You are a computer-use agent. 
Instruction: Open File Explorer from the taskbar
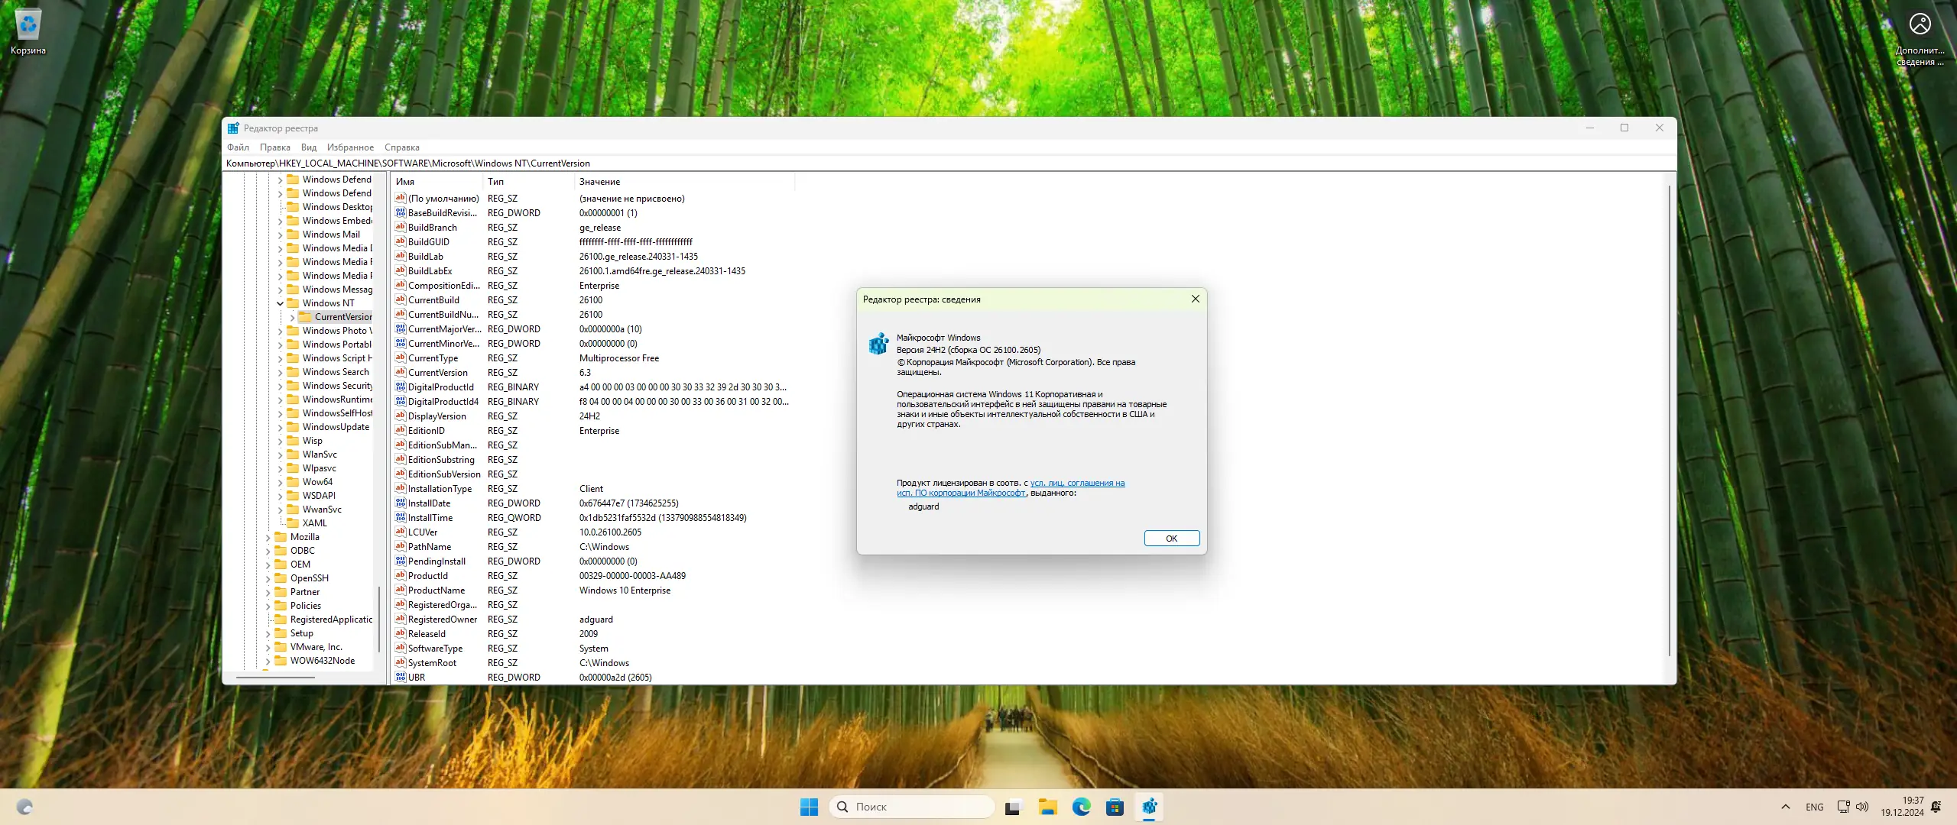[x=1047, y=807]
